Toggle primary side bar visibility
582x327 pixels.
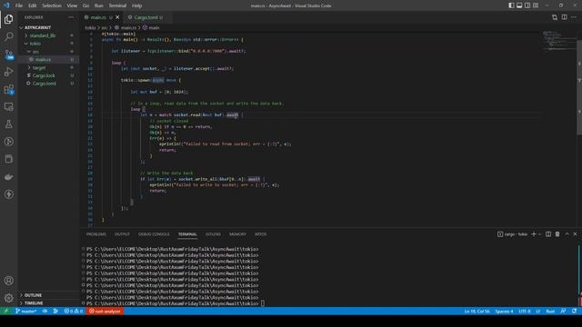tap(511, 5)
